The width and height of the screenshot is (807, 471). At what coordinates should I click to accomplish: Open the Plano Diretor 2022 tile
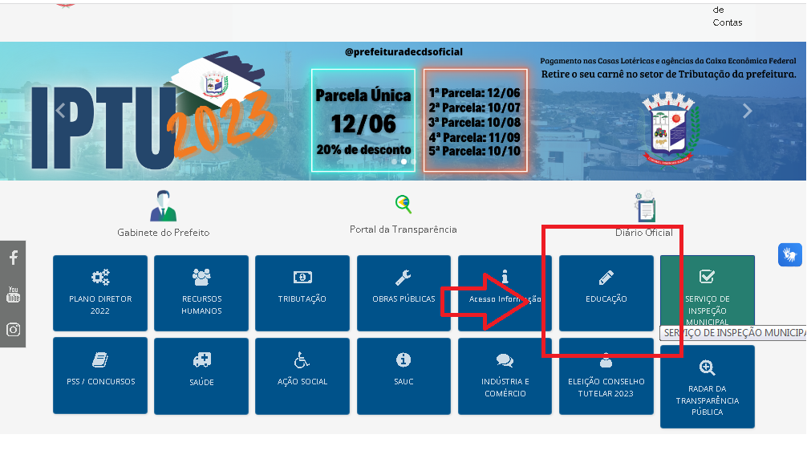tap(100, 293)
